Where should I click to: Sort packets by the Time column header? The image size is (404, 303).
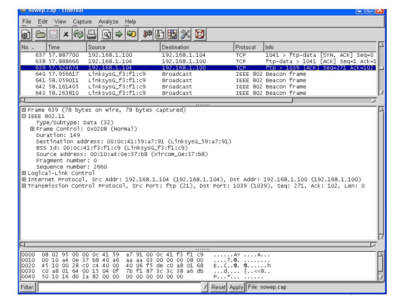pyautogui.click(x=66, y=47)
